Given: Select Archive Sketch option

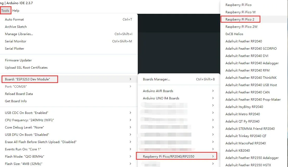Looking at the screenshot, I should (16, 27).
